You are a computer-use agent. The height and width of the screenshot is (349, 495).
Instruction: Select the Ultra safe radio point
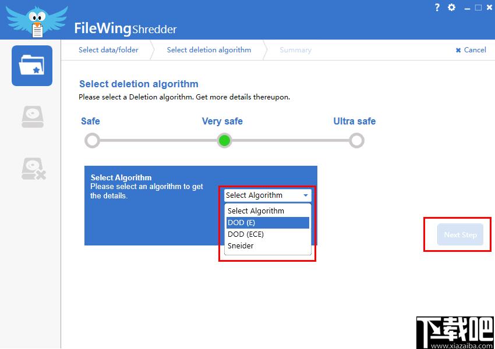tap(357, 141)
